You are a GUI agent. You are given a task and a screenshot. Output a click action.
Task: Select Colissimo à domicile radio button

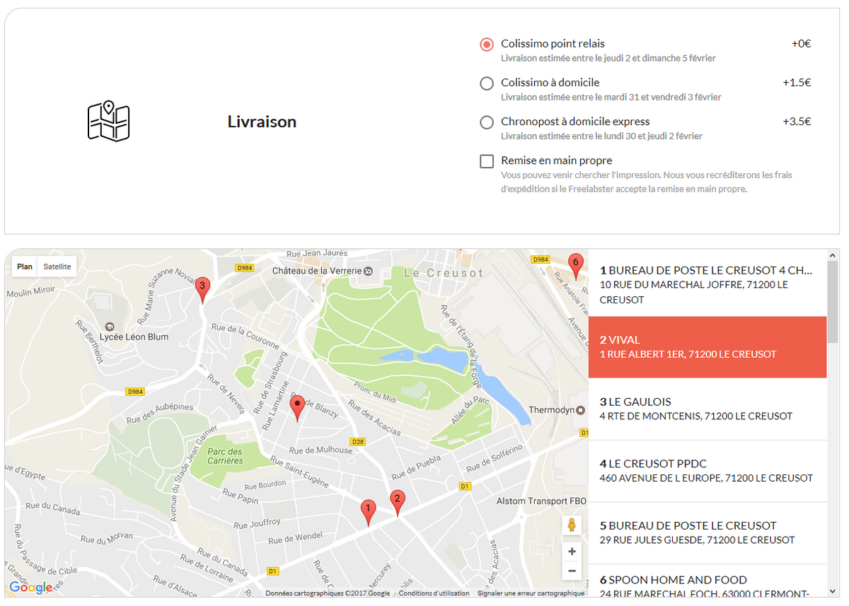pos(487,83)
